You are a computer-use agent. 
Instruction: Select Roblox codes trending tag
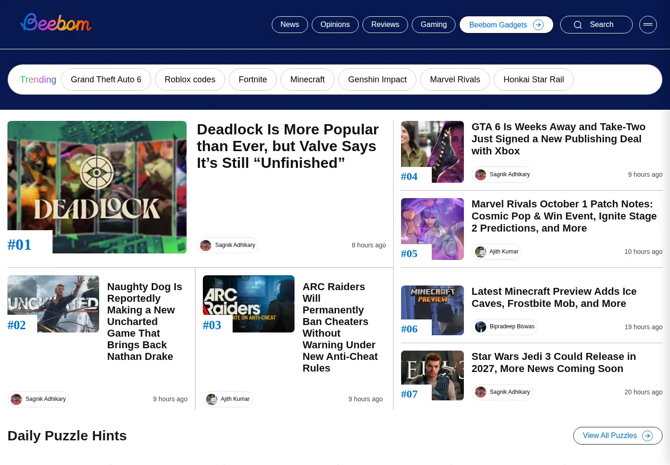click(190, 80)
